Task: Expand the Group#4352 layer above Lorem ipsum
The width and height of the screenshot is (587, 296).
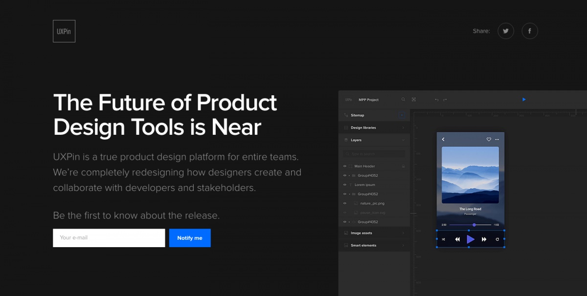Action: pos(350,175)
